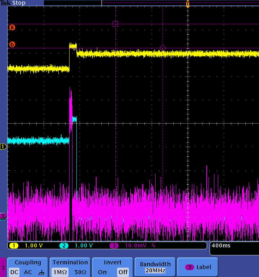Screen dimensions: 259x277
Task: Select cursor a label
Action: coord(12,27)
